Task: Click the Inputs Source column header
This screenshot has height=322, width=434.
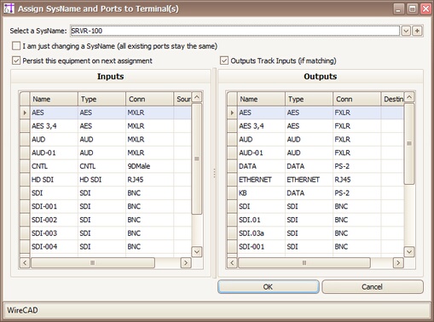Action: (x=182, y=99)
